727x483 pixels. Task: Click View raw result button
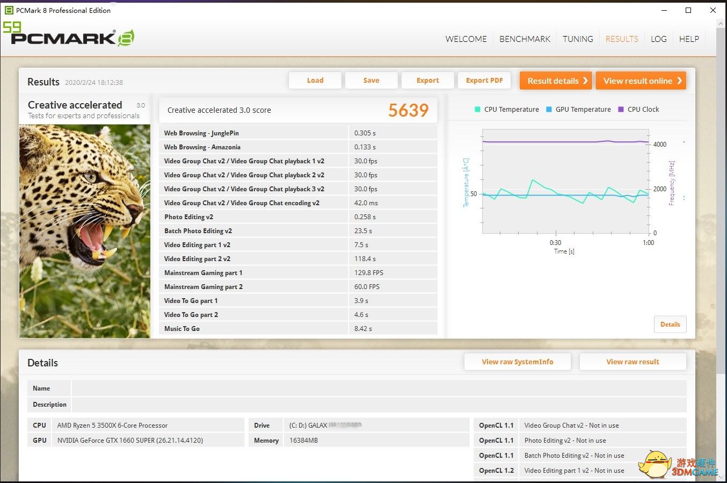click(x=633, y=362)
